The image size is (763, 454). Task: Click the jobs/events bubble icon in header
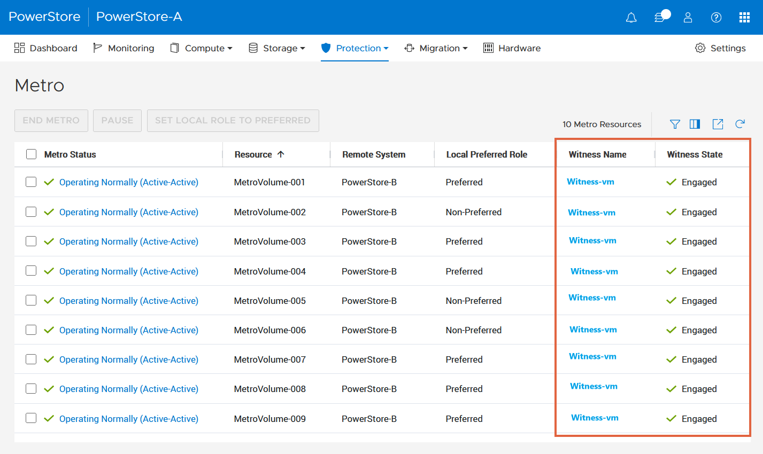point(659,17)
